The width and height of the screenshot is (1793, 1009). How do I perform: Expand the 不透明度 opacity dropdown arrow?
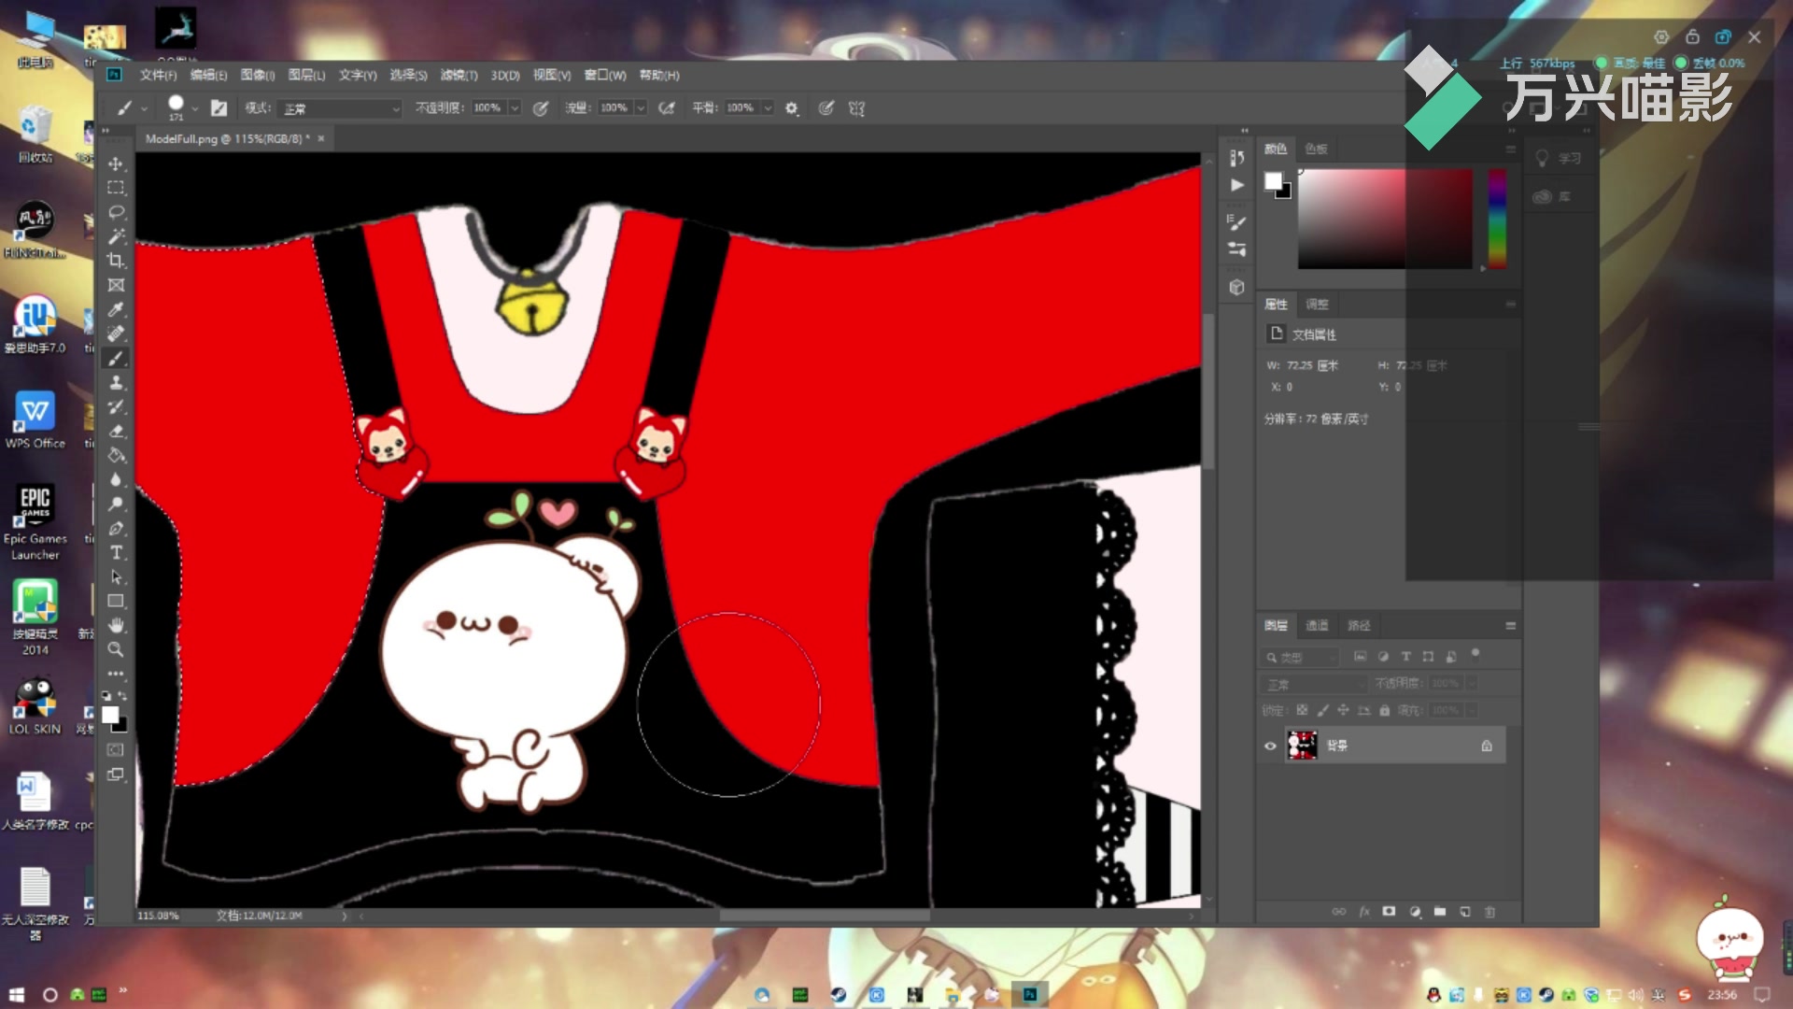[514, 108]
